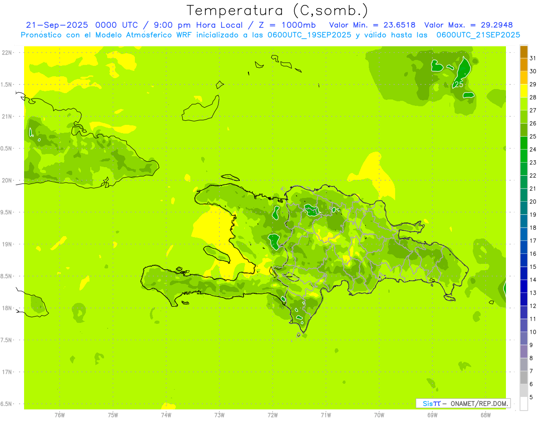Pick the grey swatch beside 7 on scale
The image size is (545, 421).
click(x=524, y=365)
